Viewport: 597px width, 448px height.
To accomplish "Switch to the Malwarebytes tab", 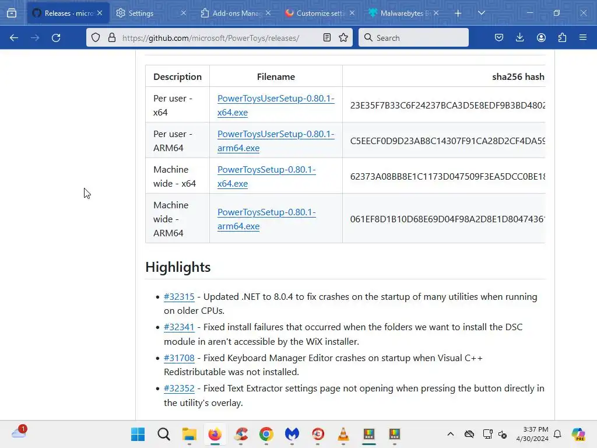I will [x=404, y=13].
